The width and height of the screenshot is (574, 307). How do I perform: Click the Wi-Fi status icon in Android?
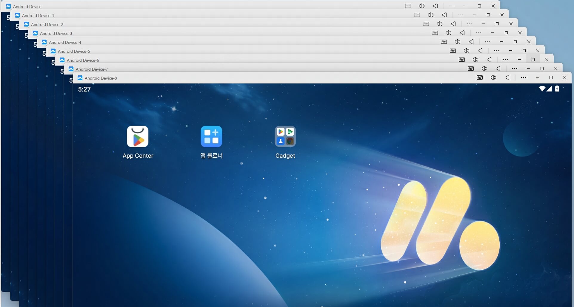(542, 89)
